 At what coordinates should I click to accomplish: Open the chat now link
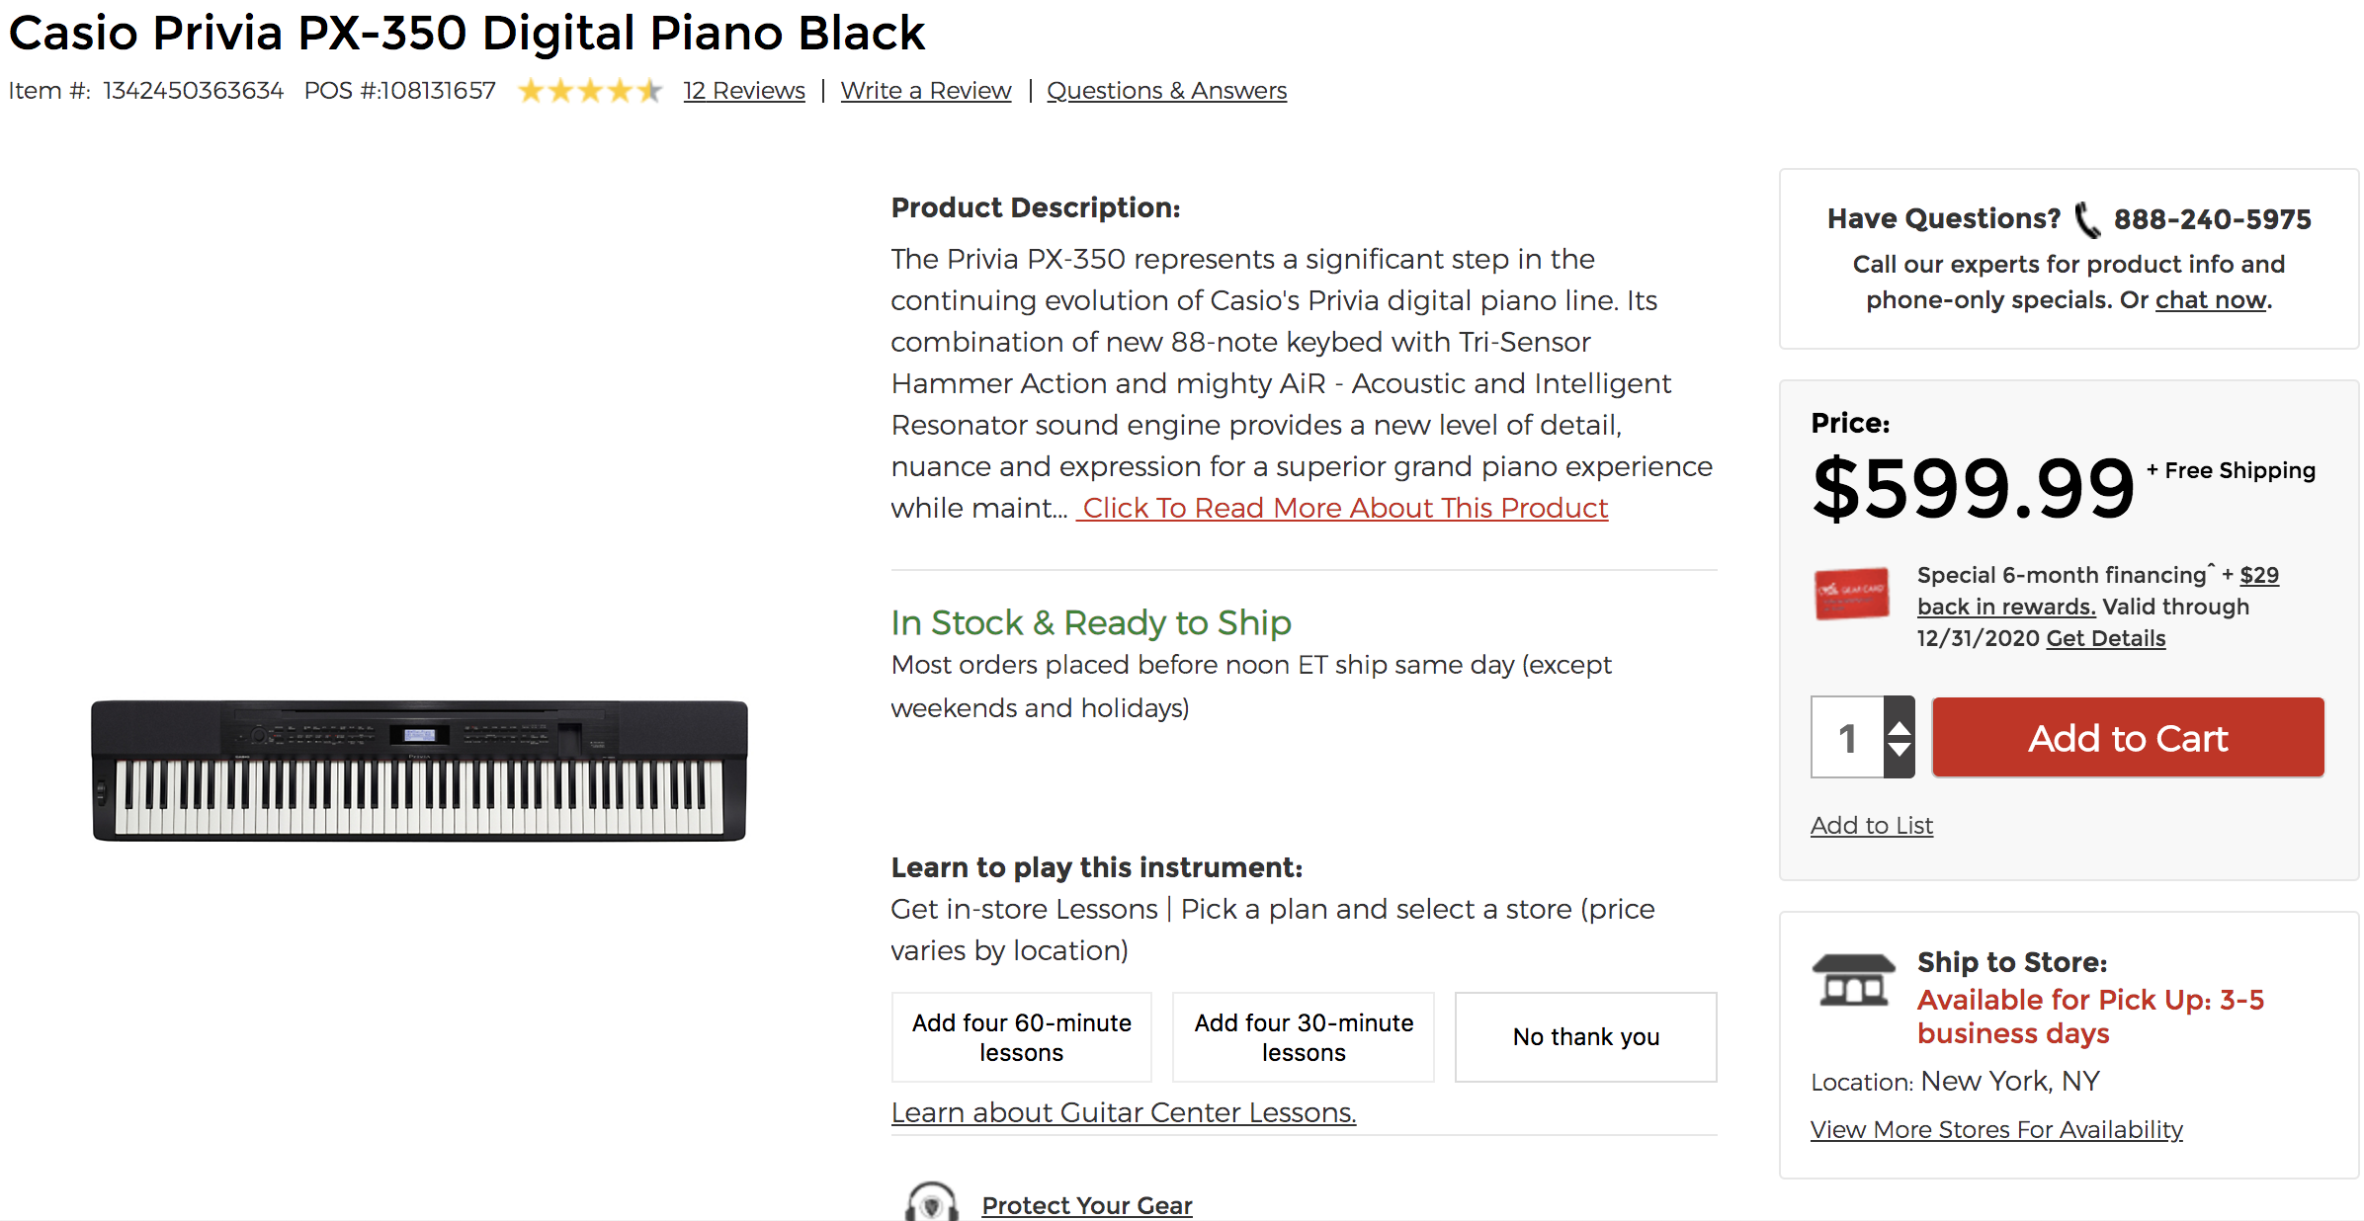tap(2210, 300)
